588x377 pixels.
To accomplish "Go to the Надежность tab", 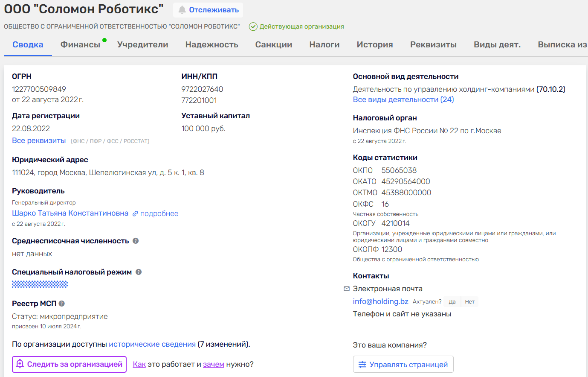I will point(211,45).
